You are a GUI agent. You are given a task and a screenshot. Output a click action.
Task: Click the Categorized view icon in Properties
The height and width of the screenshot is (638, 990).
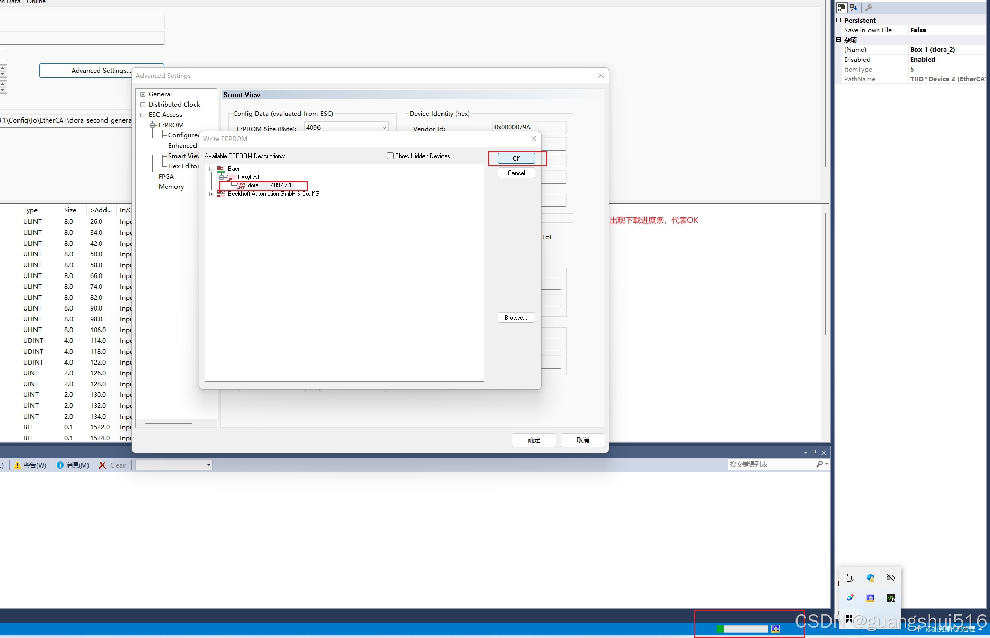pyautogui.click(x=842, y=8)
